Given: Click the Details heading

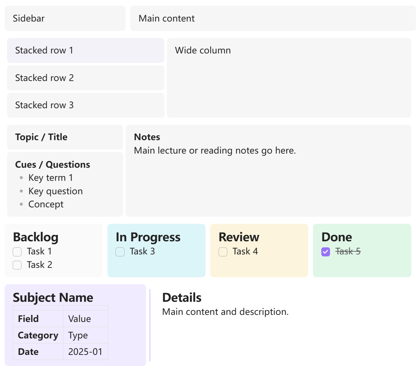Looking at the screenshot, I should [182, 298].
